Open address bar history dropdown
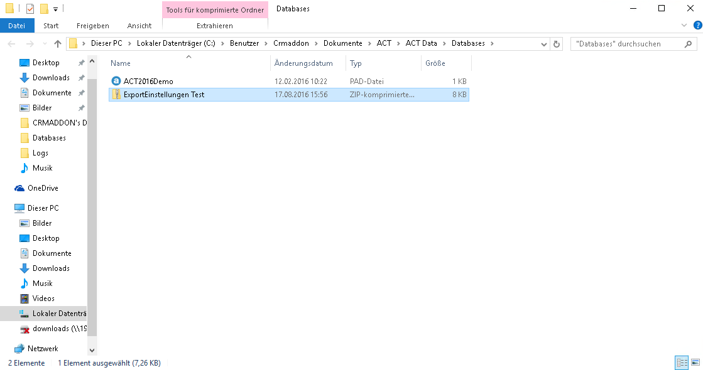This screenshot has height=370, width=703. point(544,44)
